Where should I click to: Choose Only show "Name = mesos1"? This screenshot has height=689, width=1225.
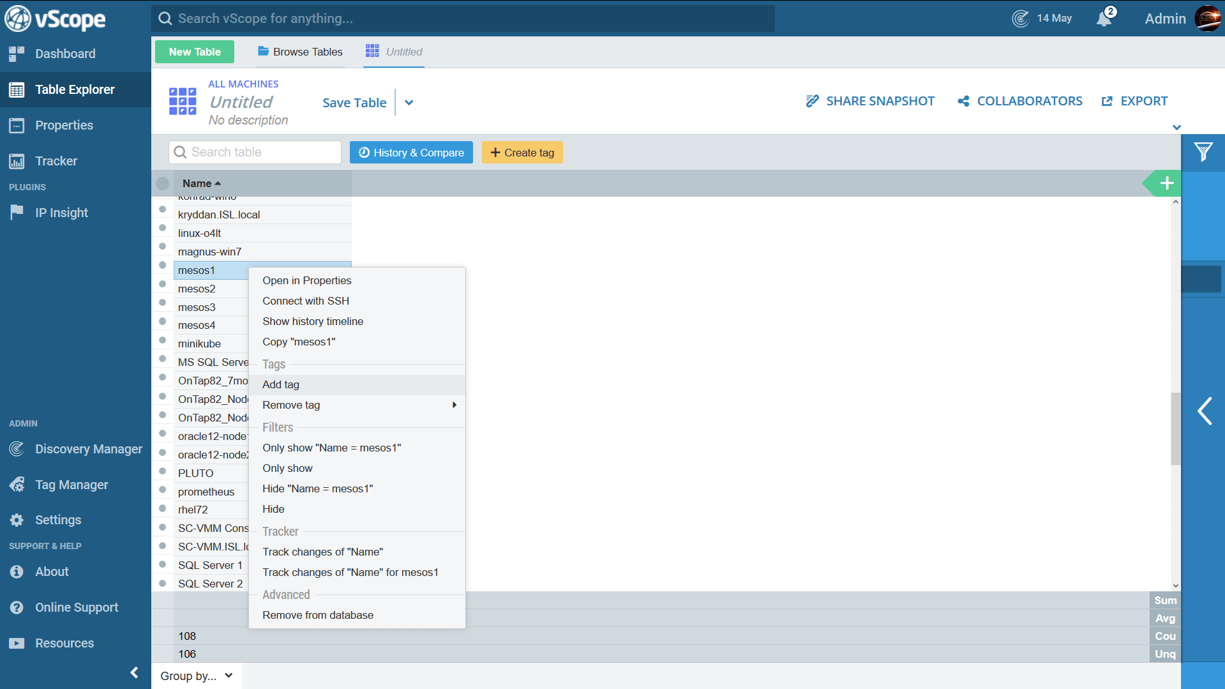click(357, 448)
